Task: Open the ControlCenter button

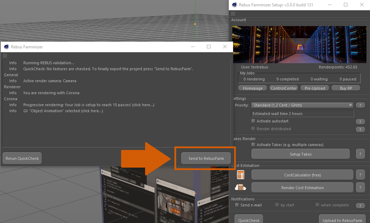Action: 284,88
